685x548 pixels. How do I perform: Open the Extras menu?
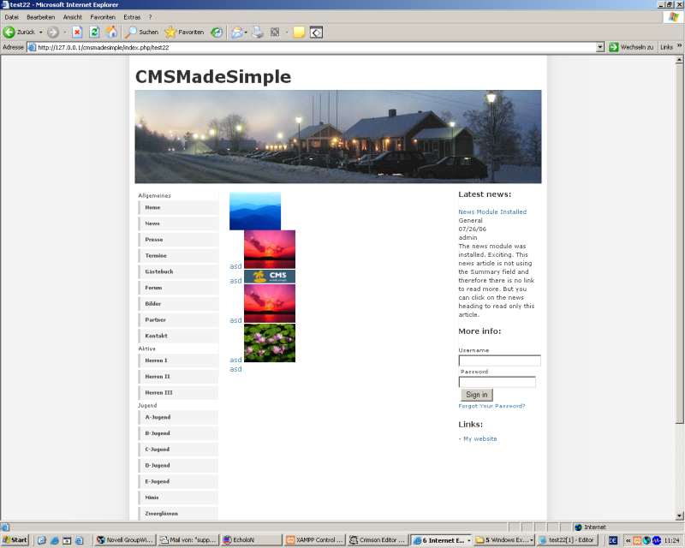tap(132, 17)
